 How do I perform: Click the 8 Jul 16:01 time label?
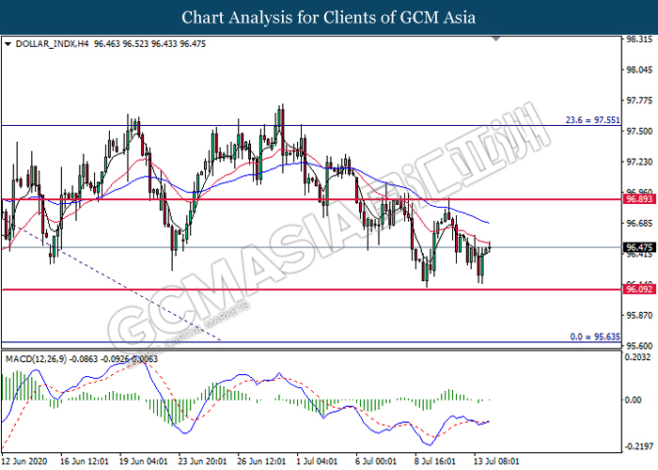435,462
